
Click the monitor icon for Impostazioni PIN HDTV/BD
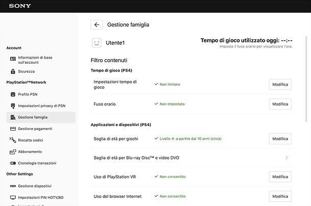tap(13, 197)
